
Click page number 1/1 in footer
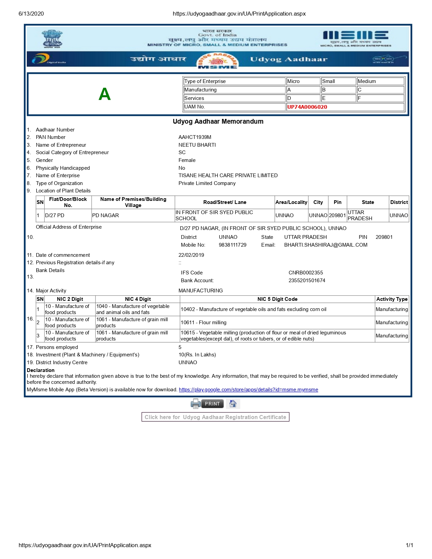click(409, 545)
